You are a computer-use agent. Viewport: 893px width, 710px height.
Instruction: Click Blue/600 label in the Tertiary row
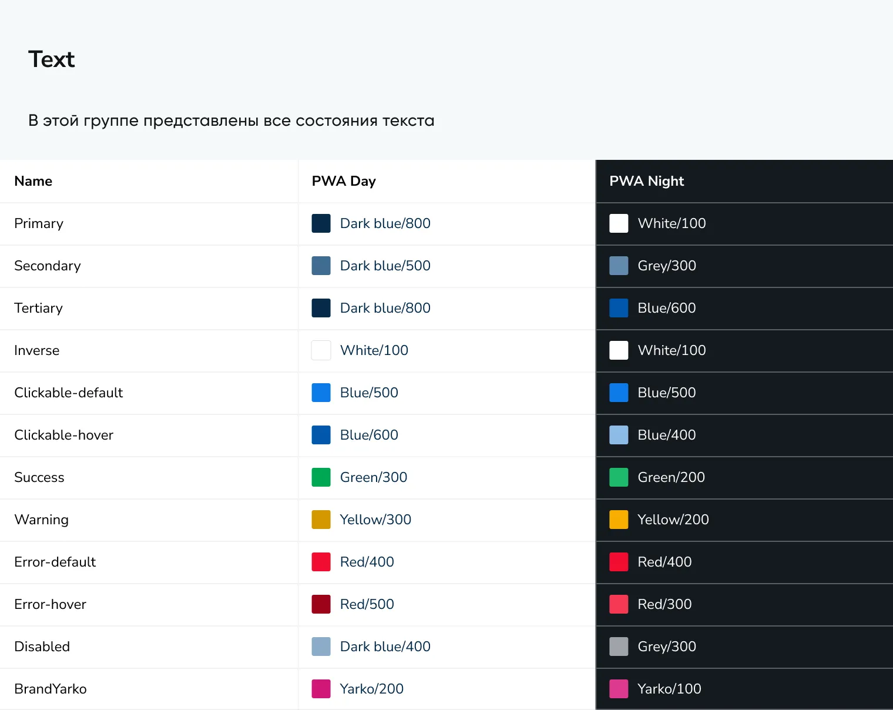tap(667, 308)
